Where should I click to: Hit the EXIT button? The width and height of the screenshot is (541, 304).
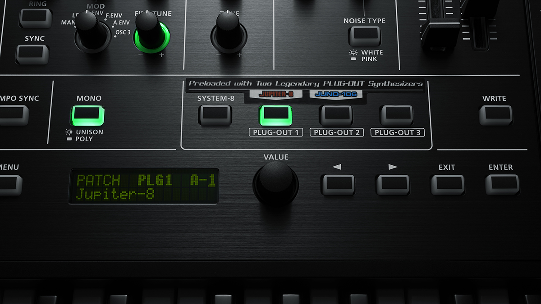pos(448,184)
